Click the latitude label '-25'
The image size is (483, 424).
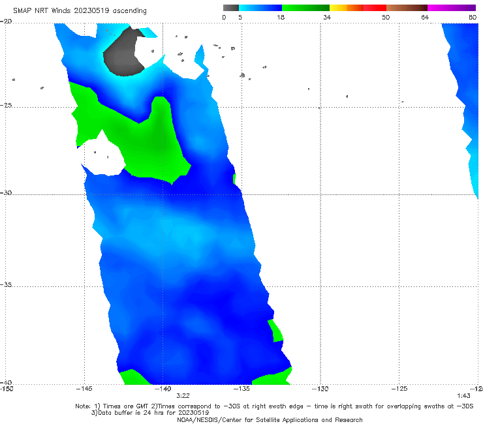6,105
